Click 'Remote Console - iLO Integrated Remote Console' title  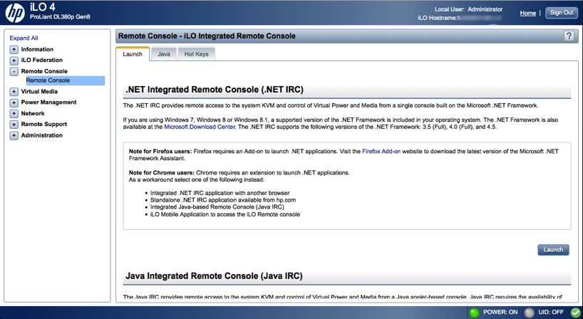207,36
